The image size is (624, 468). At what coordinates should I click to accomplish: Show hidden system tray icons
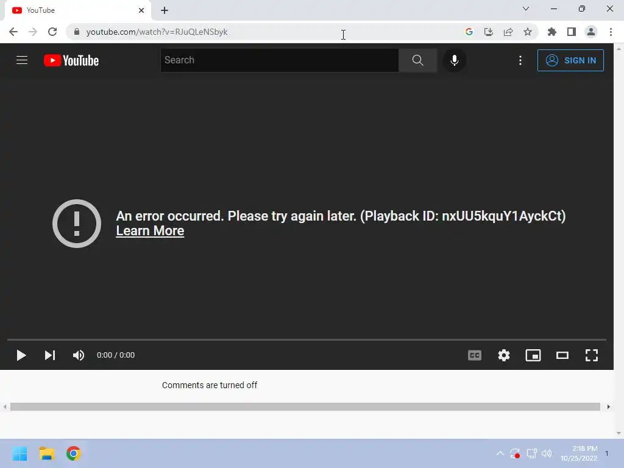[x=500, y=453]
